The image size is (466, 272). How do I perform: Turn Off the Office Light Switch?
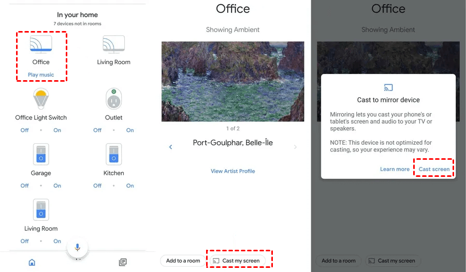(24, 130)
